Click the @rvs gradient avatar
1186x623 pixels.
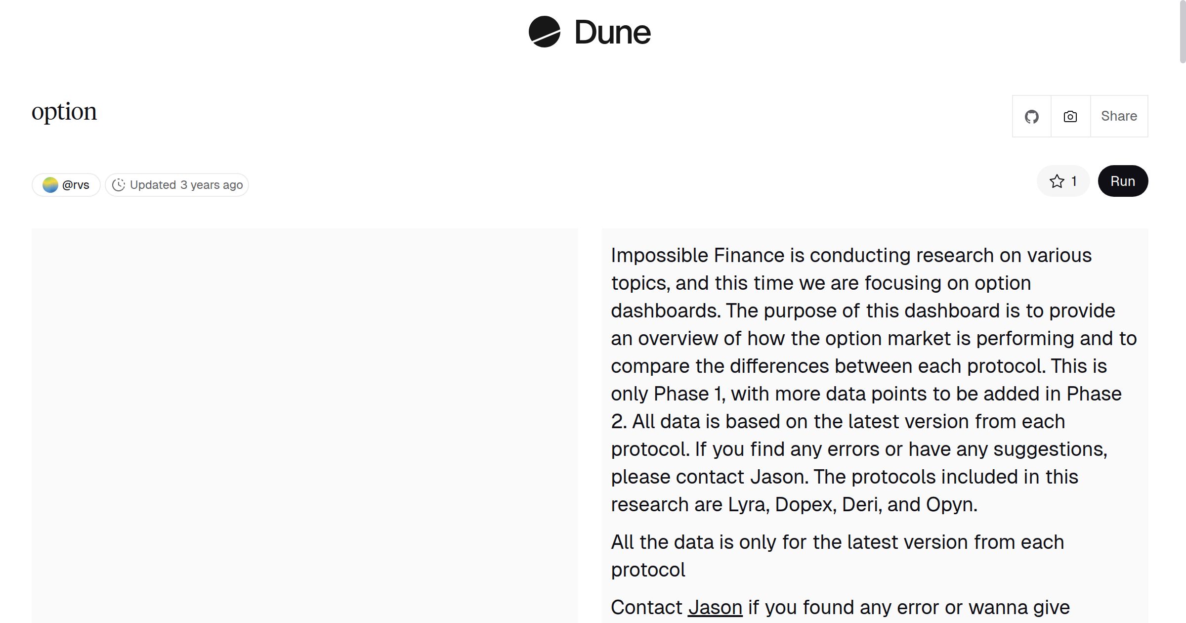(x=50, y=185)
